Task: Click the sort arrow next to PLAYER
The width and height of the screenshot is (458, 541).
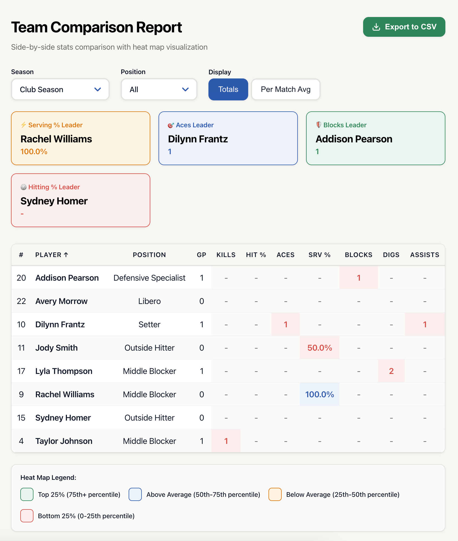Action: [x=66, y=255]
